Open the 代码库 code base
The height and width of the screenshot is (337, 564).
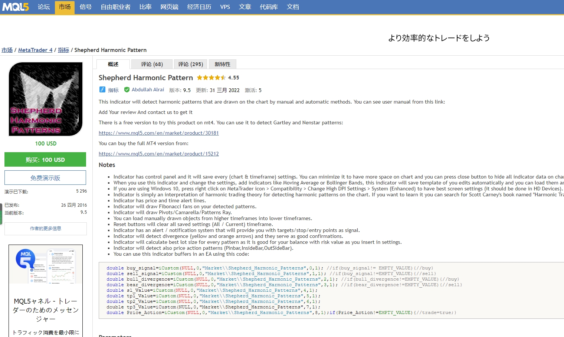269,7
